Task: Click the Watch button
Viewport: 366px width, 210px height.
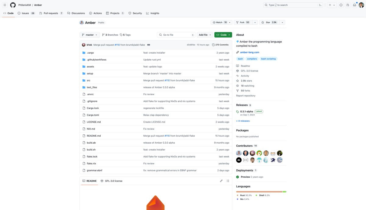Action: point(221,22)
